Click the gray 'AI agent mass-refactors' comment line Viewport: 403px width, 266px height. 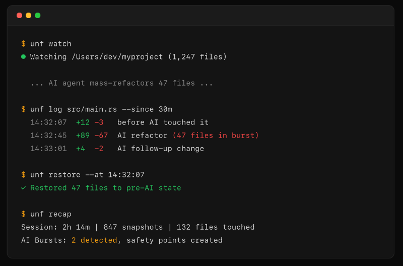(121, 83)
